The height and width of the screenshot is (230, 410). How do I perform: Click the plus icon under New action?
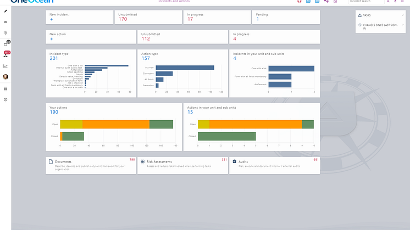[52, 39]
